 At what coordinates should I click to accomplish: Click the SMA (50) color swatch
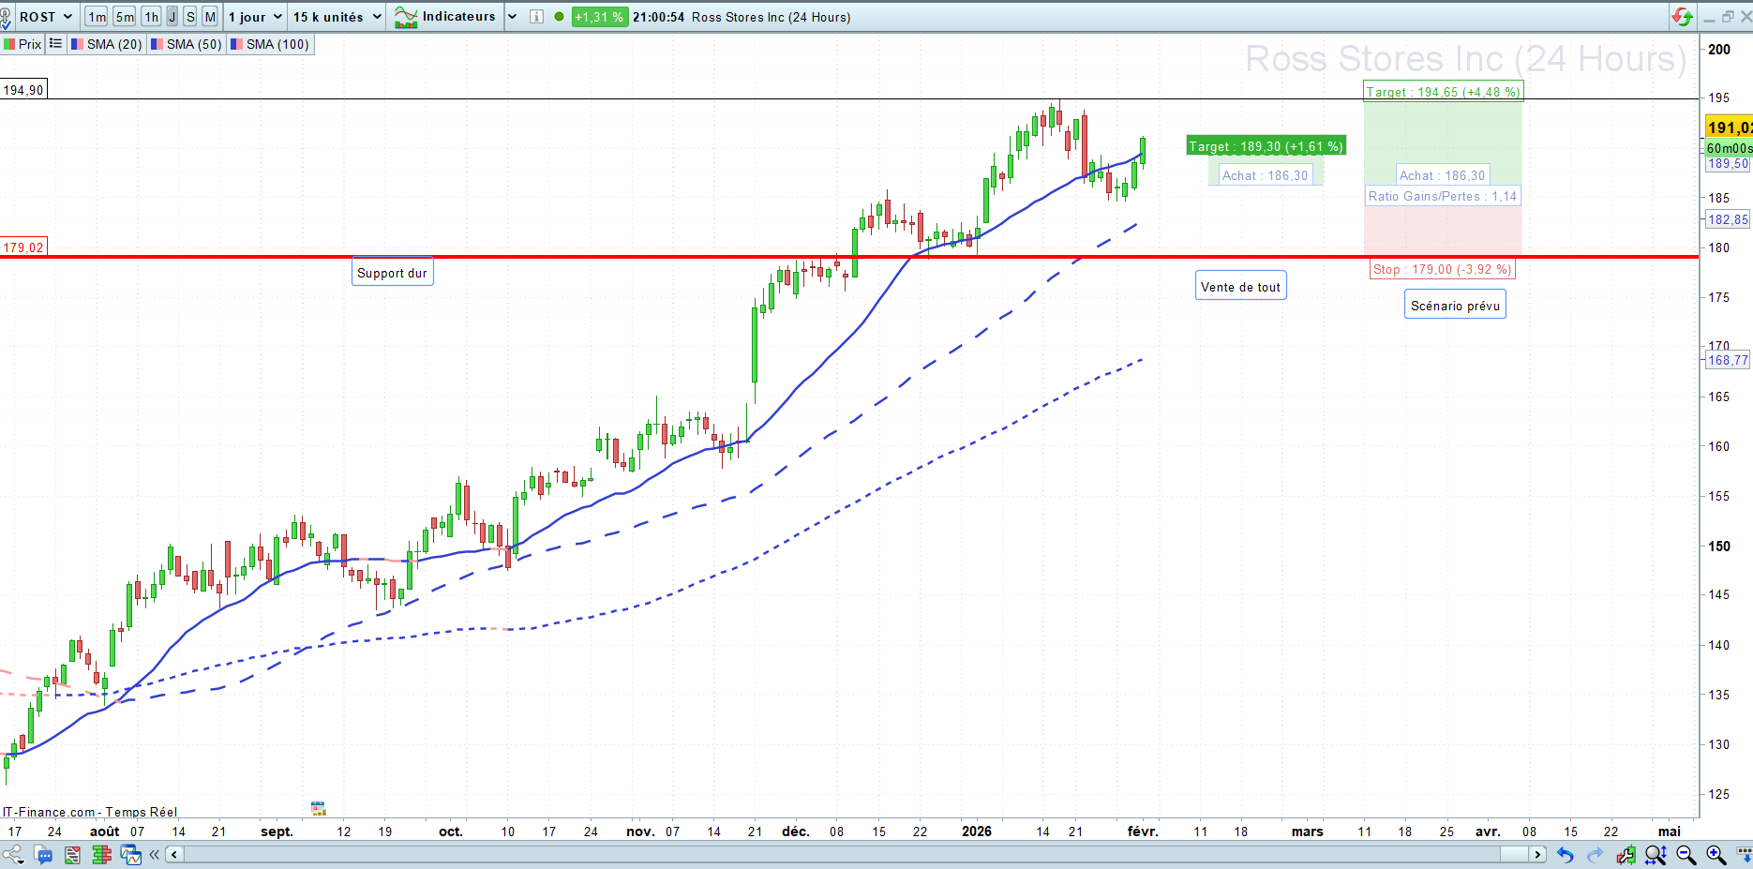tap(157, 44)
